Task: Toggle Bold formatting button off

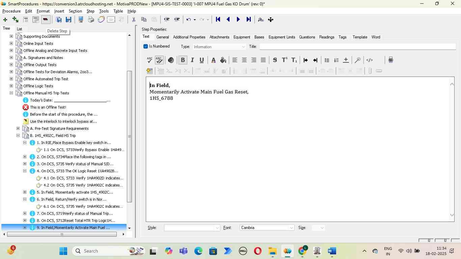Action: tap(183, 60)
